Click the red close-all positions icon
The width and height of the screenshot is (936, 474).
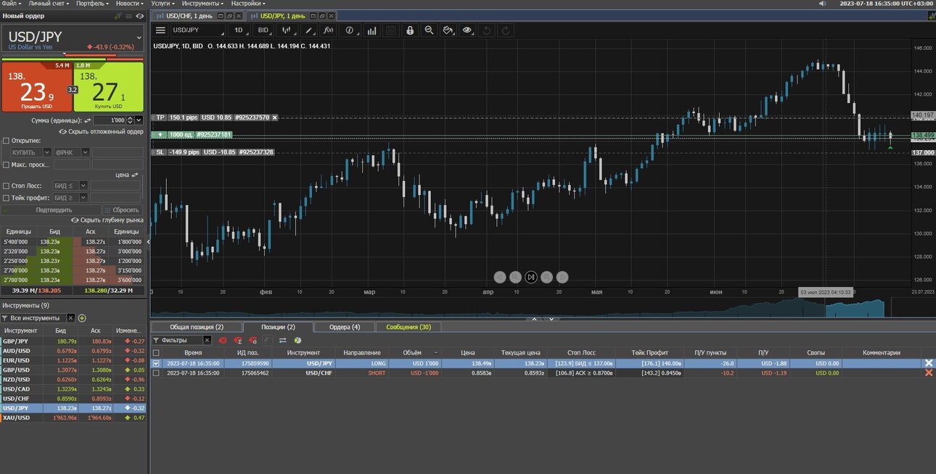point(223,340)
